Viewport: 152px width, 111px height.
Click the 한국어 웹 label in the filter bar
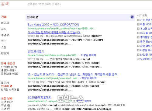click(33, 17)
